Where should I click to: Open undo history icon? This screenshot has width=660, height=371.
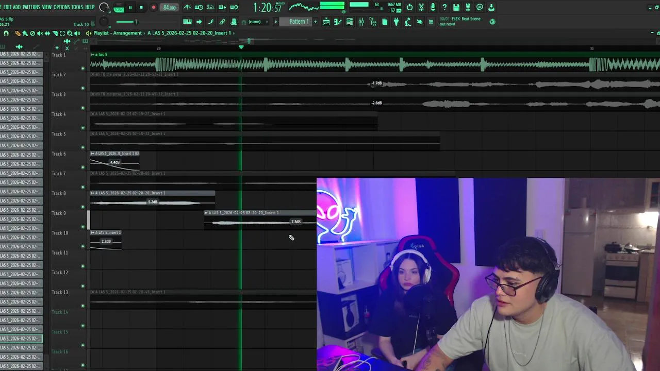tap(409, 7)
